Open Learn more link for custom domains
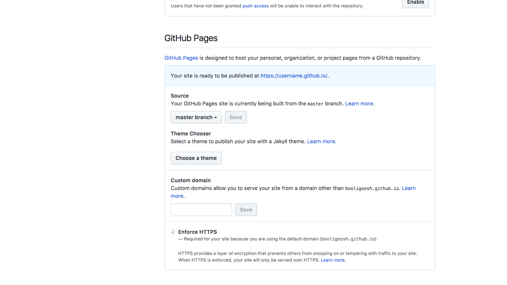 point(409,188)
